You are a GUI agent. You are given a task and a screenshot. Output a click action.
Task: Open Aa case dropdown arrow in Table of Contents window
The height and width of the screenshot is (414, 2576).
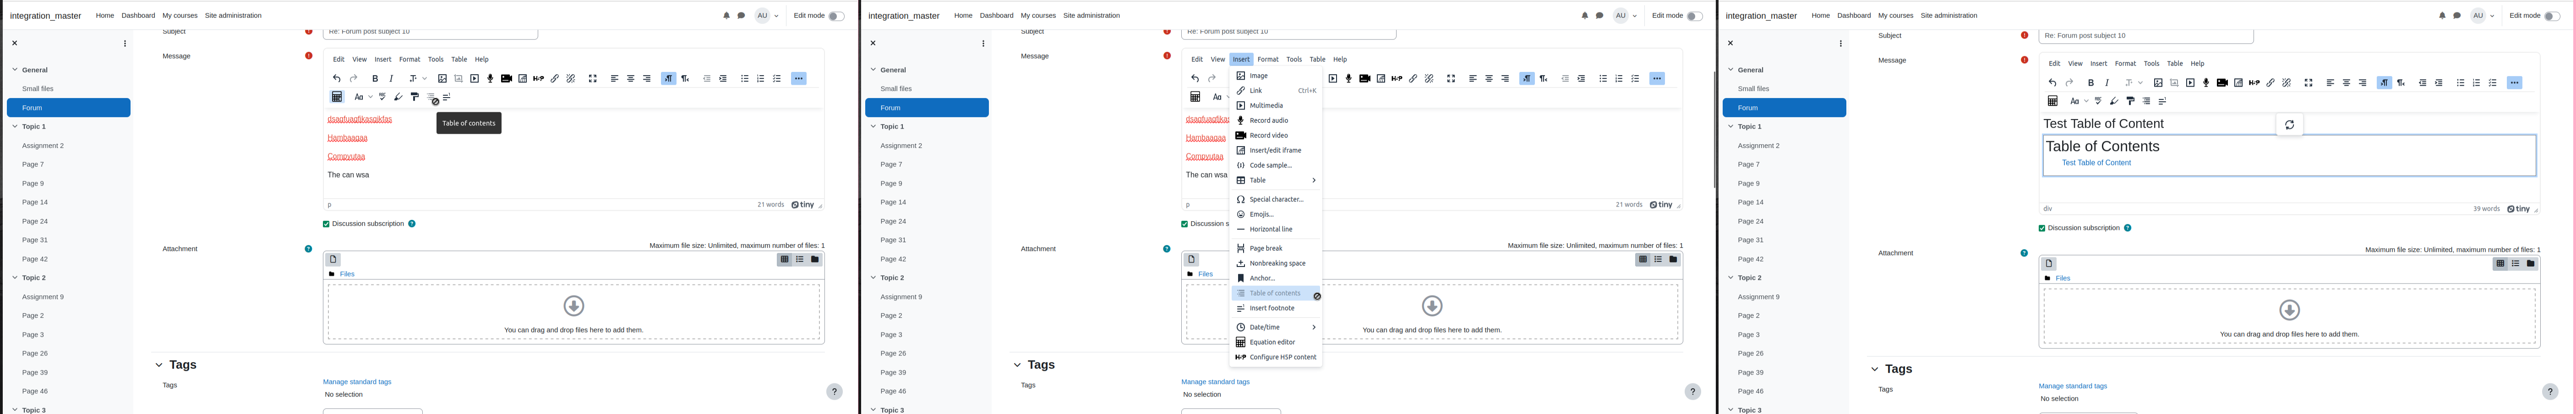tap(2086, 101)
